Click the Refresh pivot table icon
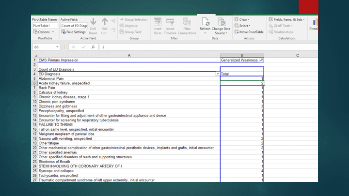Image resolution: width=349 pixels, height=196 pixels. click(205, 22)
